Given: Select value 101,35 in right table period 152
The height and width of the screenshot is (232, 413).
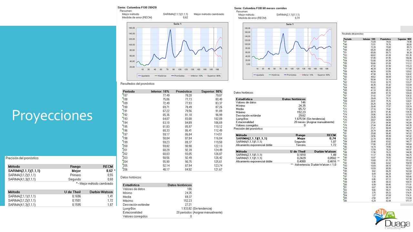Looking at the screenshot, I should [408, 55].
